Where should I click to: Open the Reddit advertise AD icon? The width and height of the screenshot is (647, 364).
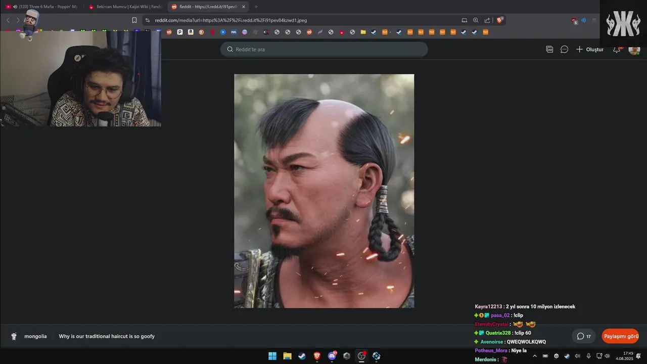pyautogui.click(x=549, y=49)
